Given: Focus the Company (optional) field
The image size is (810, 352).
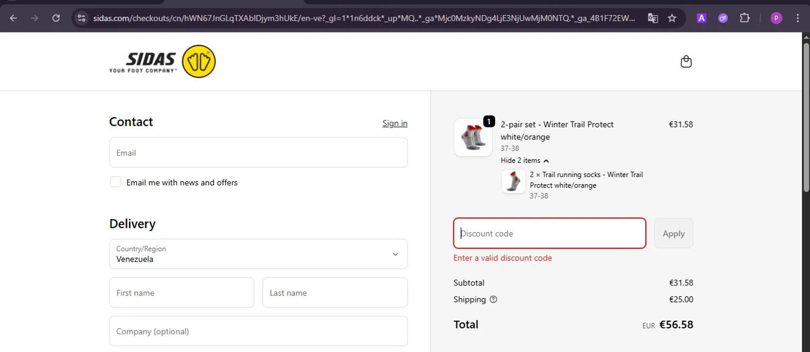Looking at the screenshot, I should tap(258, 331).
